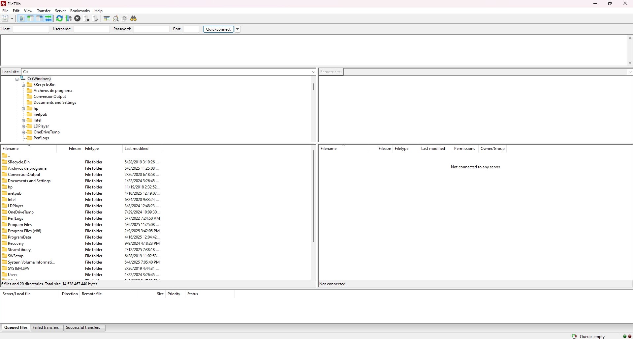Click the Local site path field

(x=166, y=72)
